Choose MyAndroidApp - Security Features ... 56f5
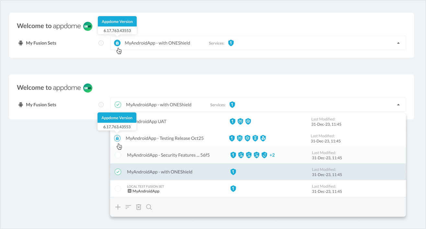The height and width of the screenshot is (229, 426). [258, 155]
